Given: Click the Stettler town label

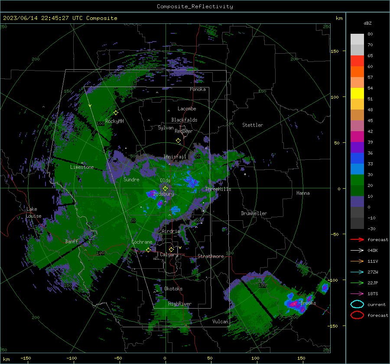Looking at the screenshot, I should [253, 125].
